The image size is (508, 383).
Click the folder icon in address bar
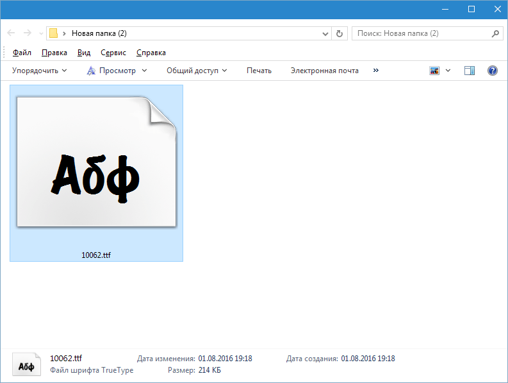coord(53,33)
